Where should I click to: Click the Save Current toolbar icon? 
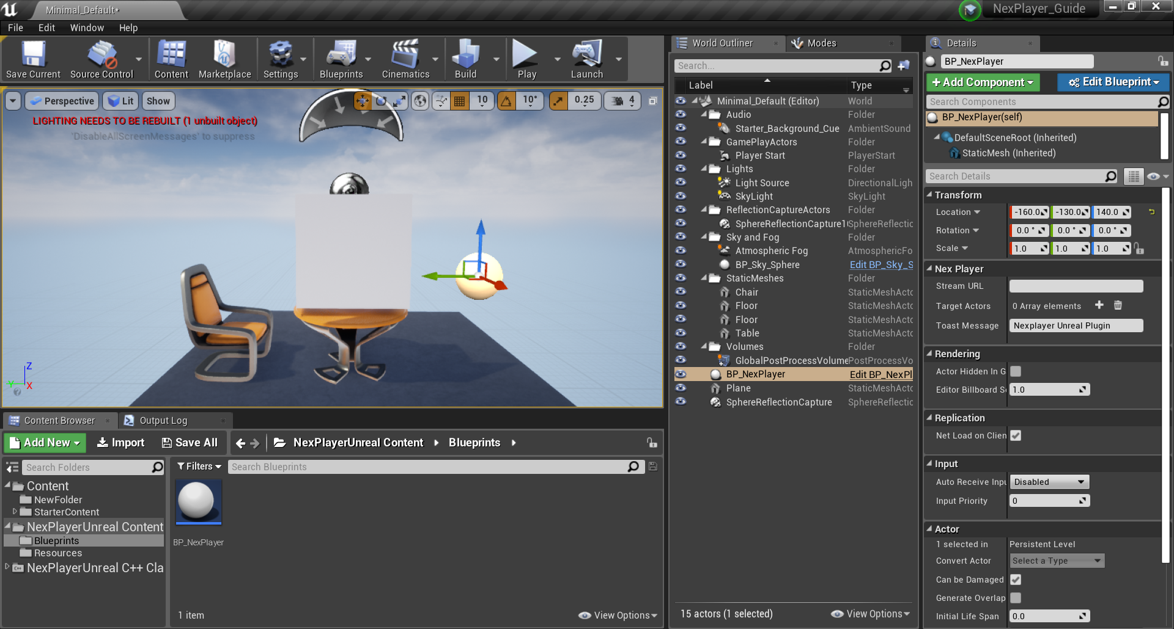coord(33,59)
